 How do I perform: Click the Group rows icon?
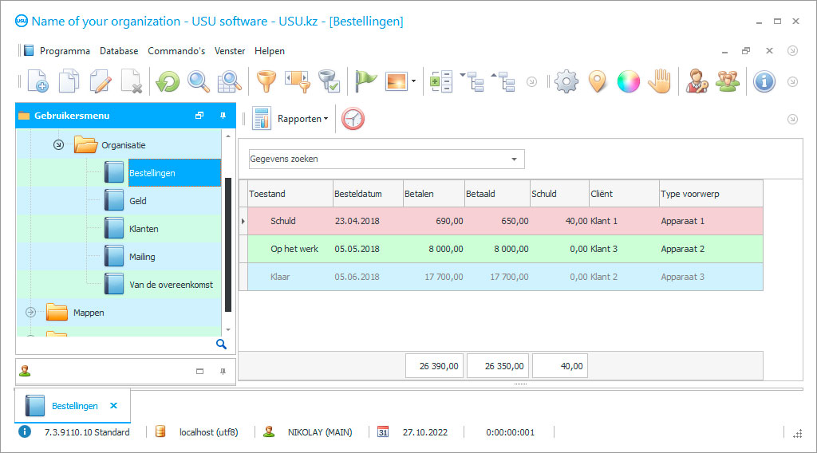[440, 81]
